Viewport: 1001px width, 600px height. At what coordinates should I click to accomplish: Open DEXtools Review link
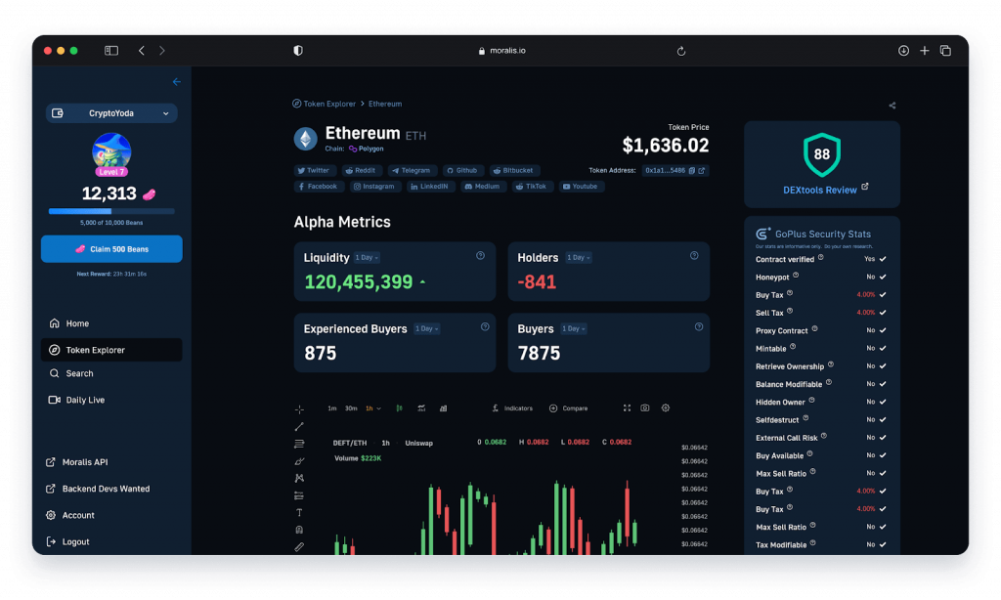tap(825, 190)
